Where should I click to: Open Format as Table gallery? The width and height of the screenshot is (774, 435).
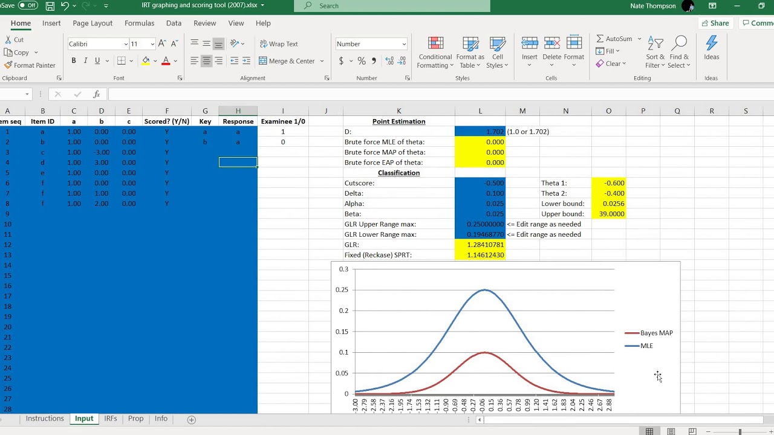pyautogui.click(x=470, y=53)
